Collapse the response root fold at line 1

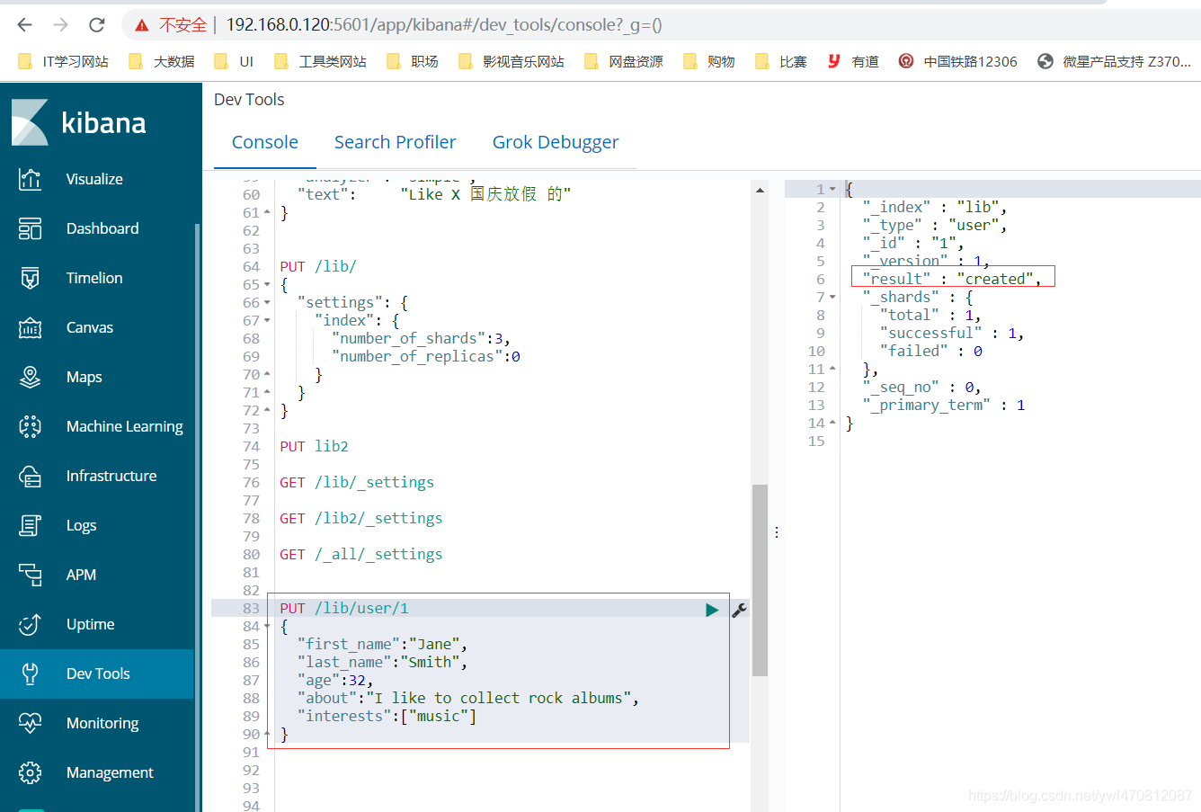tap(832, 190)
